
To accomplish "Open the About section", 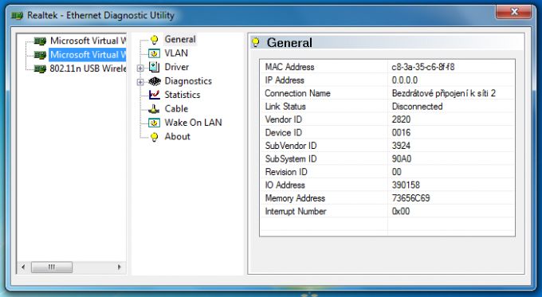I will (x=177, y=136).
